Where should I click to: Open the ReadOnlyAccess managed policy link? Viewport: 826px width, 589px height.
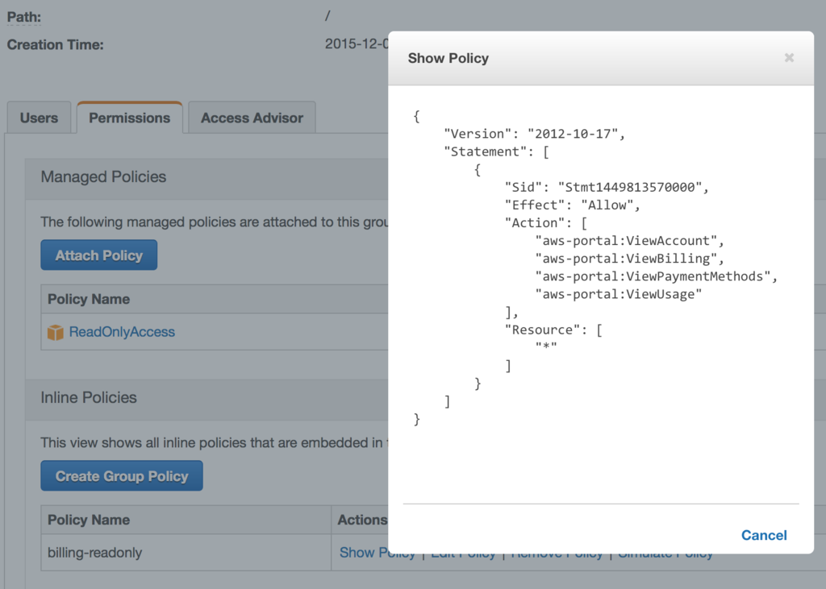[122, 332]
